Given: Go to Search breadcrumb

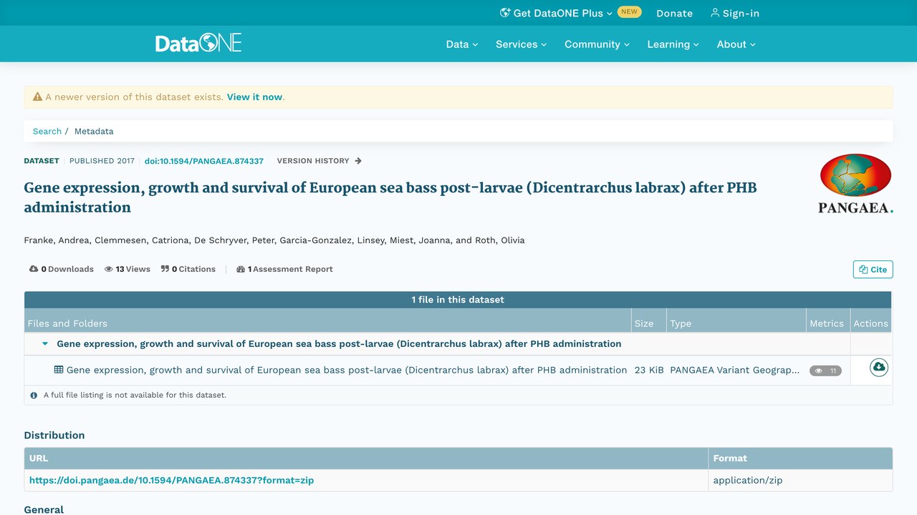Looking at the screenshot, I should pos(47,131).
